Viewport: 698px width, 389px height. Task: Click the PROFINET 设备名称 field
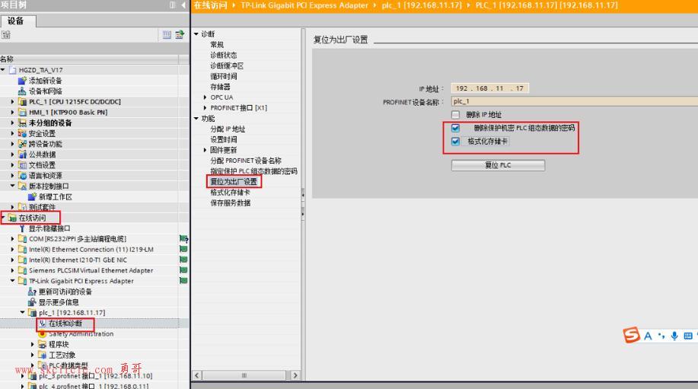click(574, 101)
